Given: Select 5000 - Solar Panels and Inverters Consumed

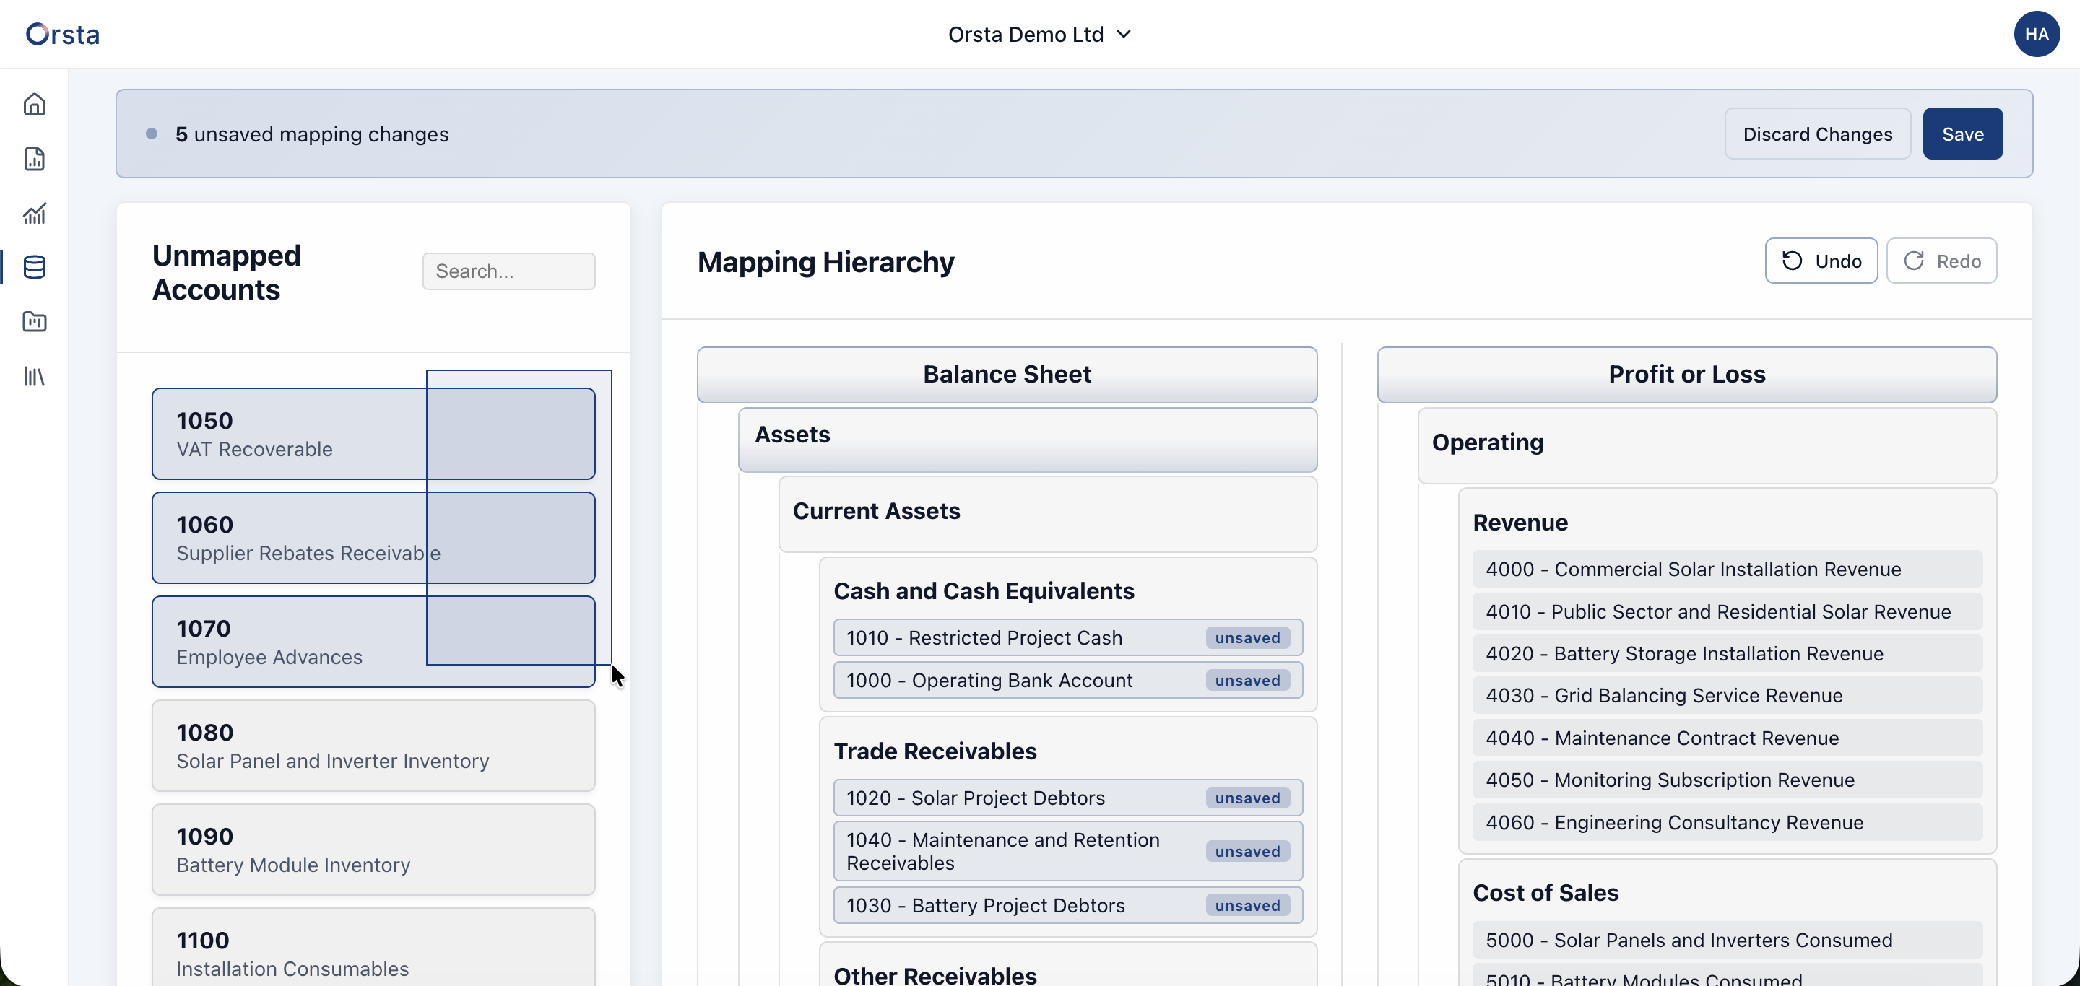Looking at the screenshot, I should [1727, 940].
